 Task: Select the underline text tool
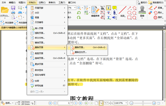(109, 17)
